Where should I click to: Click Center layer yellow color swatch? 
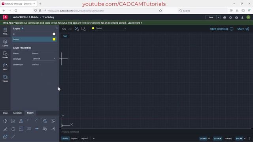(x=54, y=39)
